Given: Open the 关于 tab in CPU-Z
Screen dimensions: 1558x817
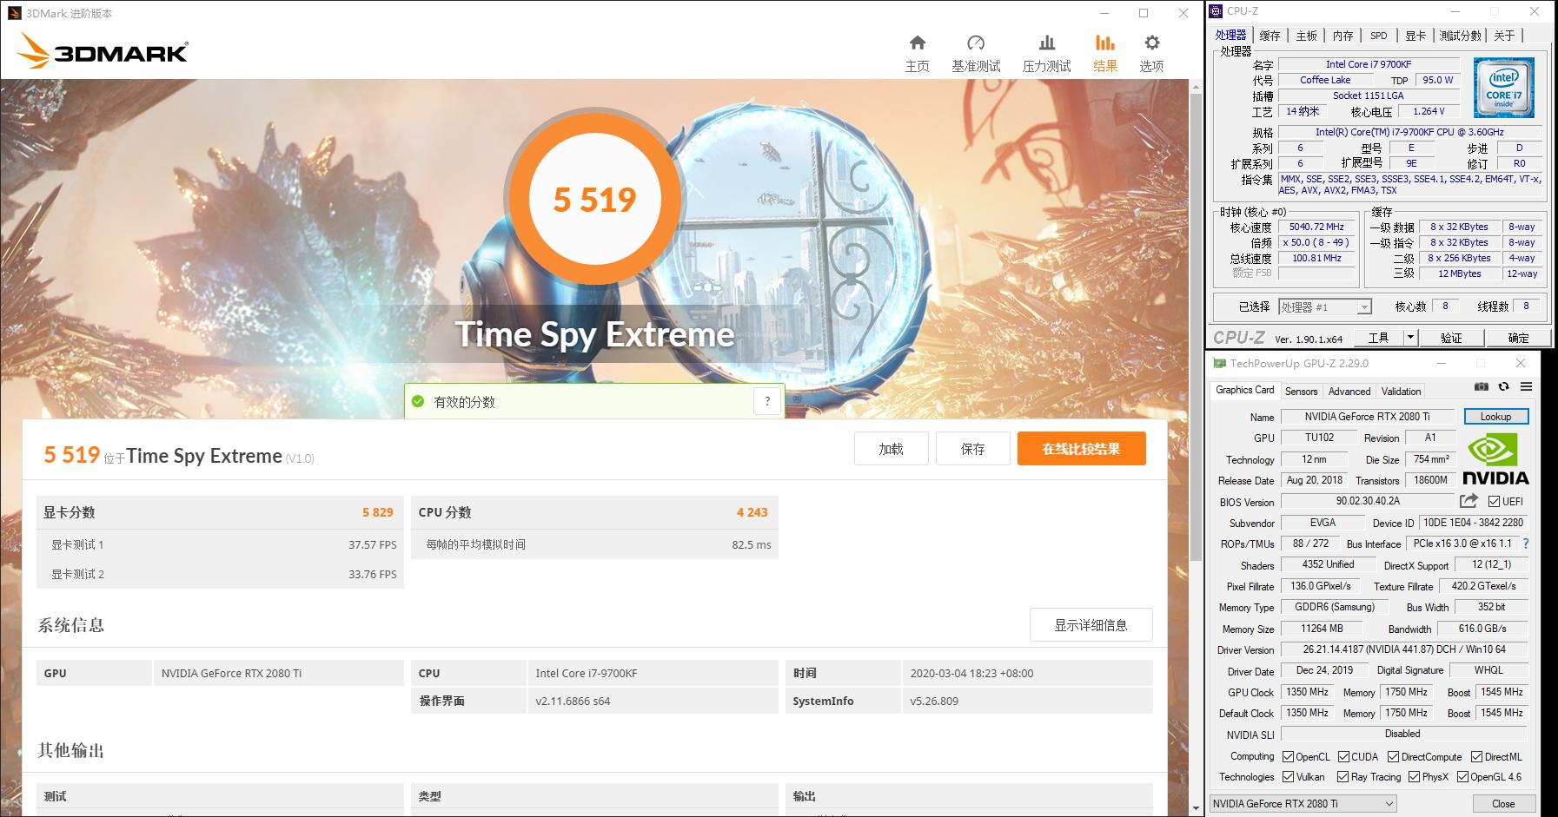Looking at the screenshot, I should 1504,36.
